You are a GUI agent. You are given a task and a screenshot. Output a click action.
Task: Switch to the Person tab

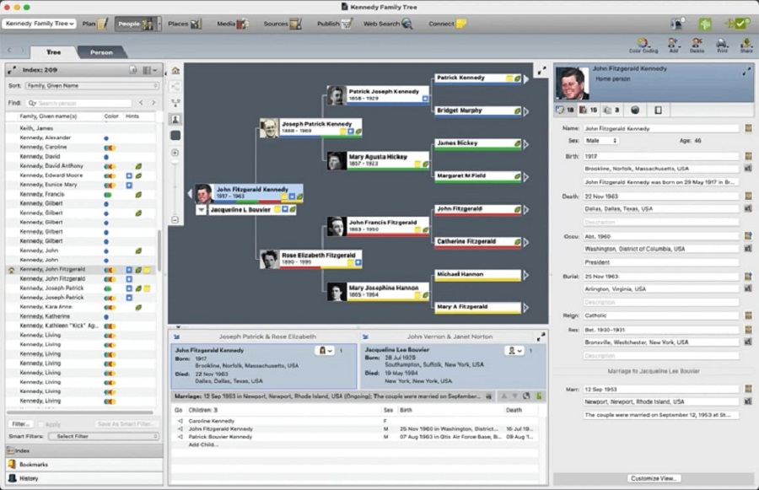pyautogui.click(x=101, y=52)
